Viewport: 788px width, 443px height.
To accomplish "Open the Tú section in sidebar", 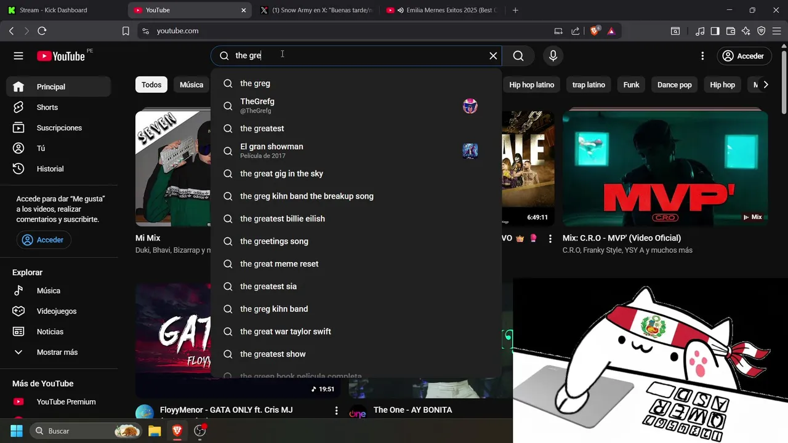I will (x=58, y=148).
